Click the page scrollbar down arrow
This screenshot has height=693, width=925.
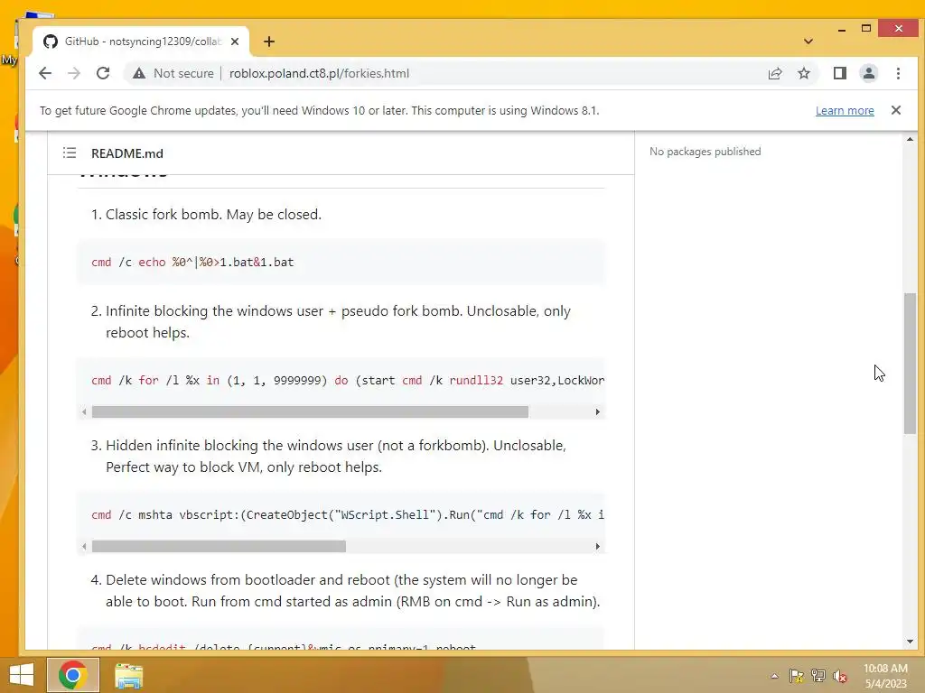tap(910, 642)
